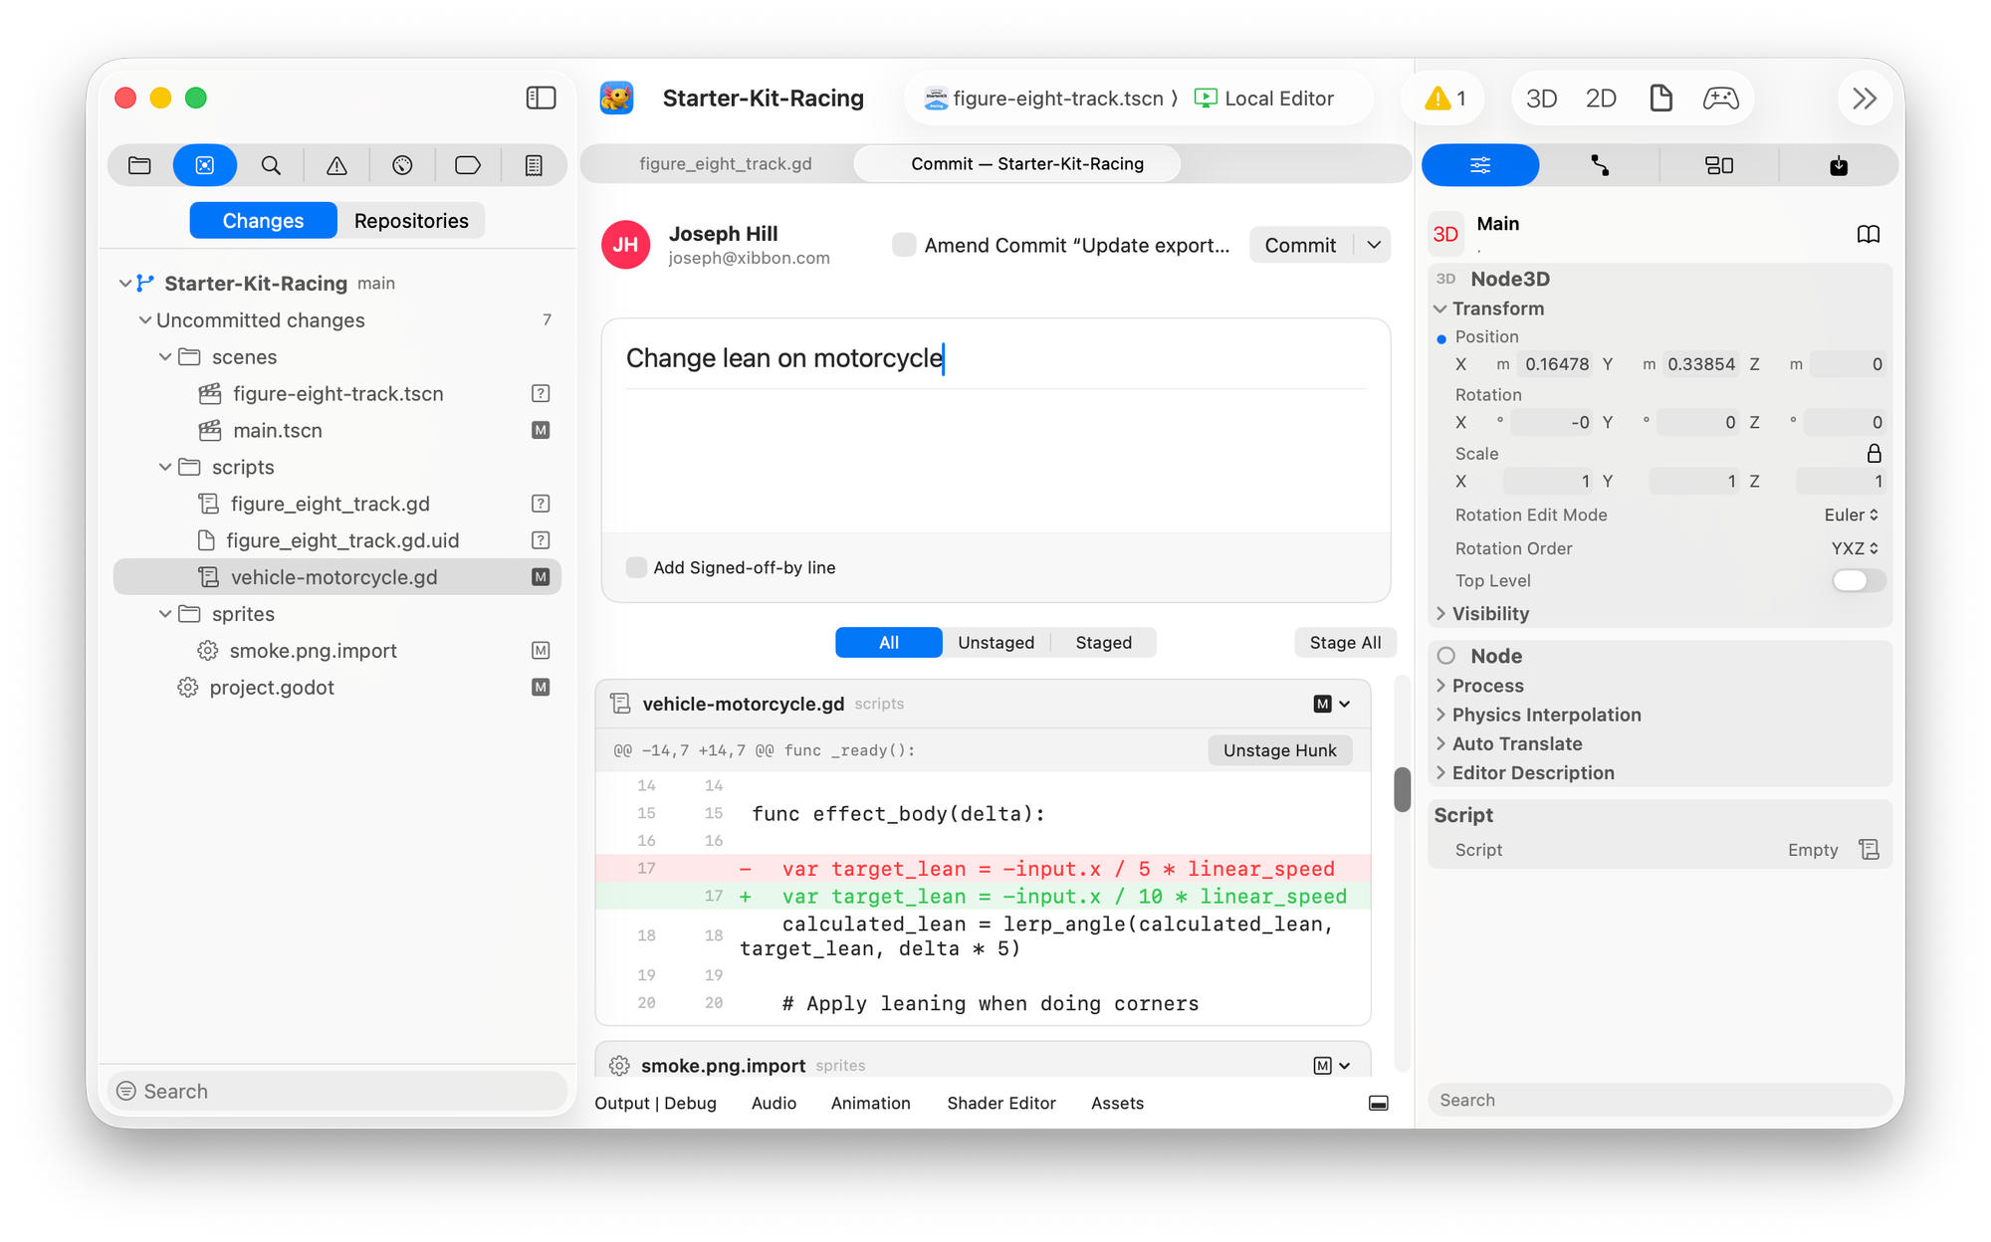Switch to the 3D workspace
The image size is (1991, 1242).
1542,98
